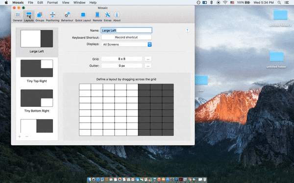Remove selected layout with minus button
The width and height of the screenshot is (294, 183).
(x=27, y=137)
